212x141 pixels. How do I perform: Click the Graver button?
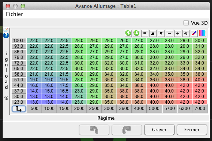[159, 130]
